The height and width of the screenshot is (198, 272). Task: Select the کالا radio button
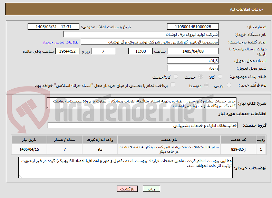[x=220, y=77]
